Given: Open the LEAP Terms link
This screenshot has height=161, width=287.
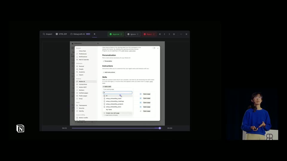Looking at the screenshot, I should click(x=125, y=51).
